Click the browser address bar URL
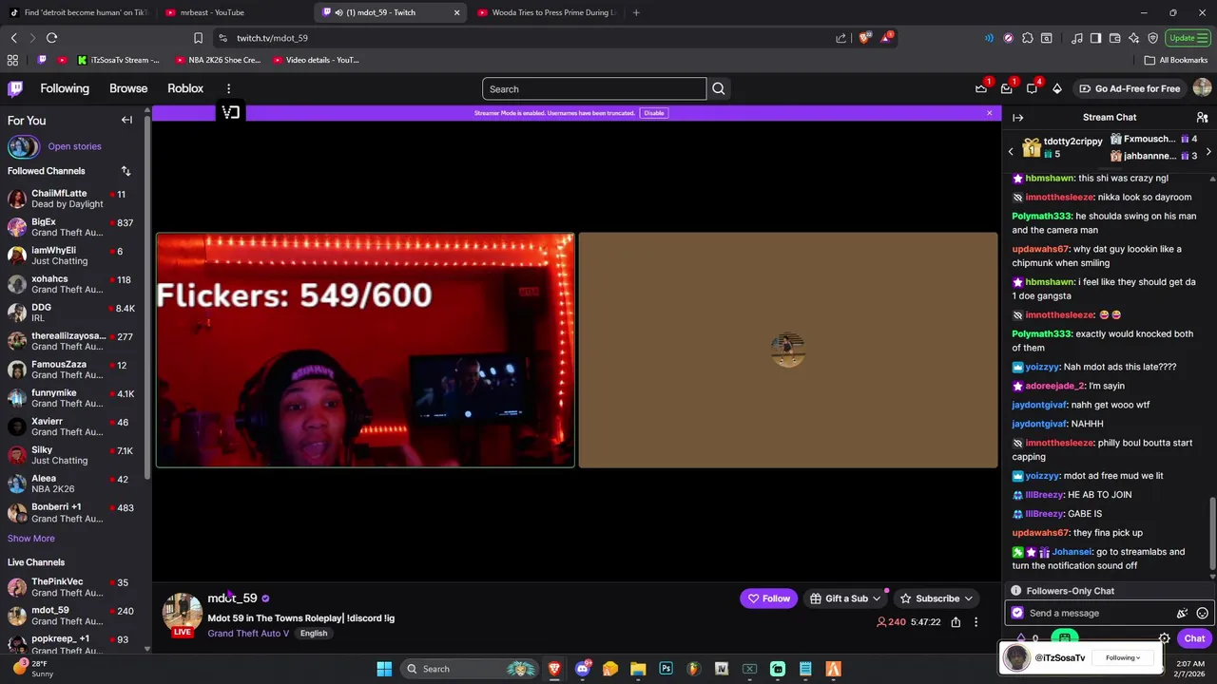The image size is (1217, 684). (x=272, y=38)
